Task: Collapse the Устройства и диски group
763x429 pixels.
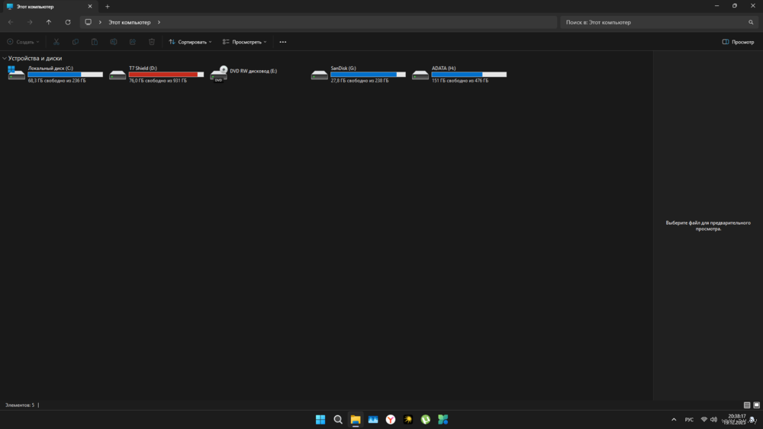Action: tap(5, 58)
